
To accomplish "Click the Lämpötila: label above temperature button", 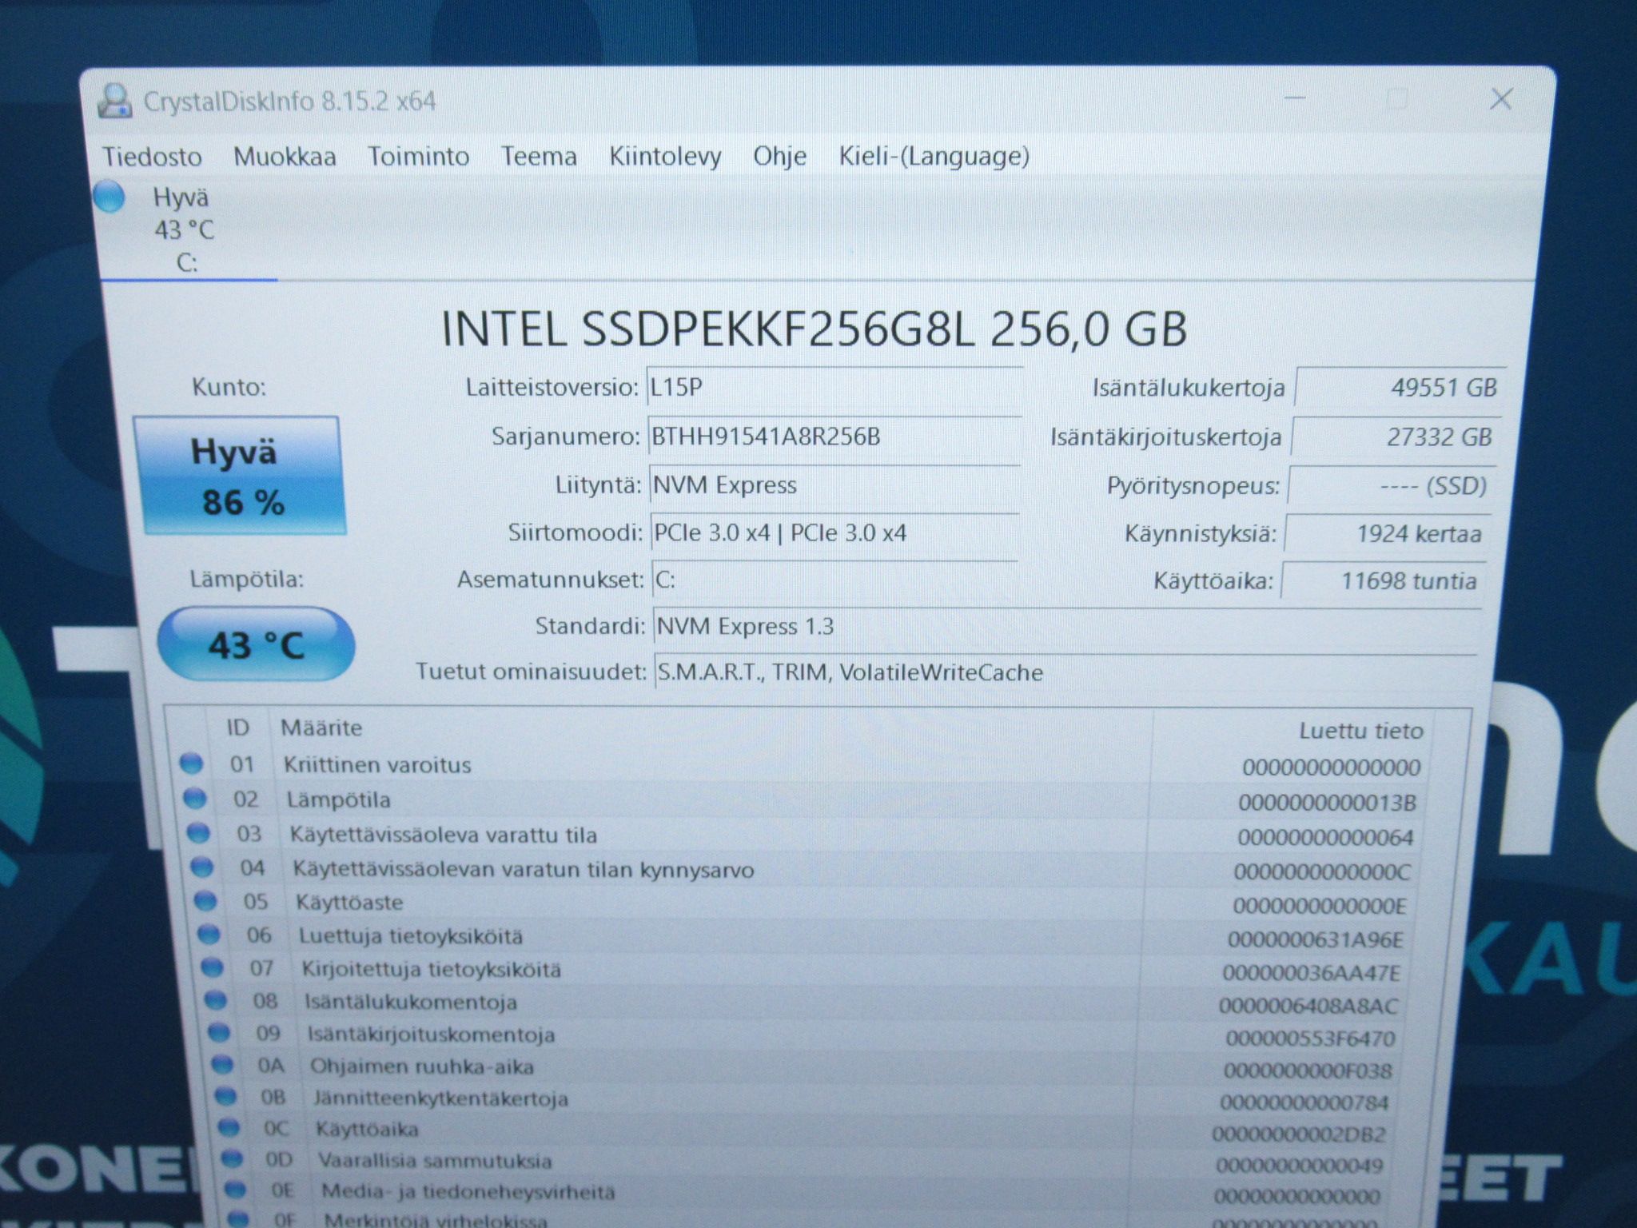I will 246,579.
